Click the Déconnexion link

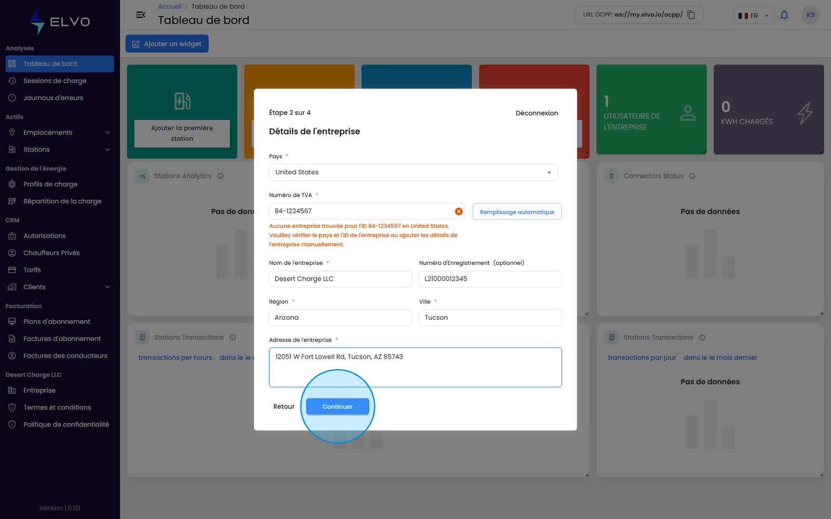coord(537,113)
